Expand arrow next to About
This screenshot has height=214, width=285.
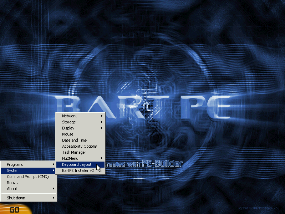point(53,189)
